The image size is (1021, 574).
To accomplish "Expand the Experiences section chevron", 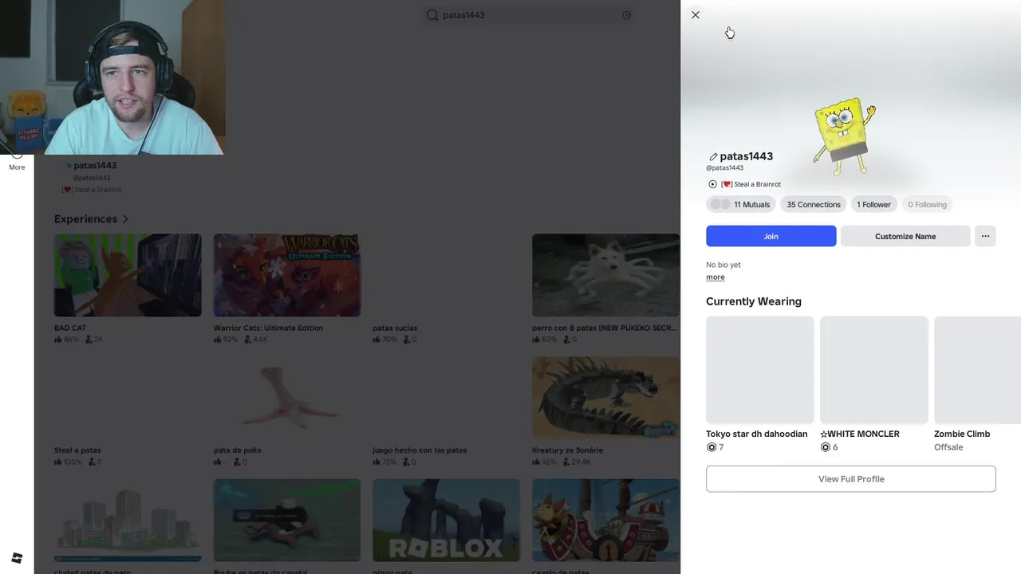I will [x=125, y=219].
